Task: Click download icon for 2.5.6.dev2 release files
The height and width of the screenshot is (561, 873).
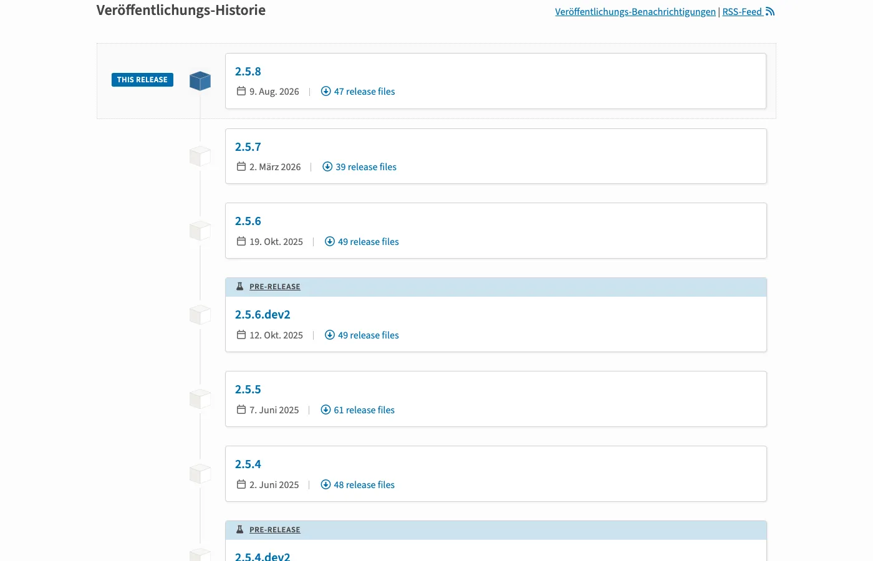Action: coord(330,335)
